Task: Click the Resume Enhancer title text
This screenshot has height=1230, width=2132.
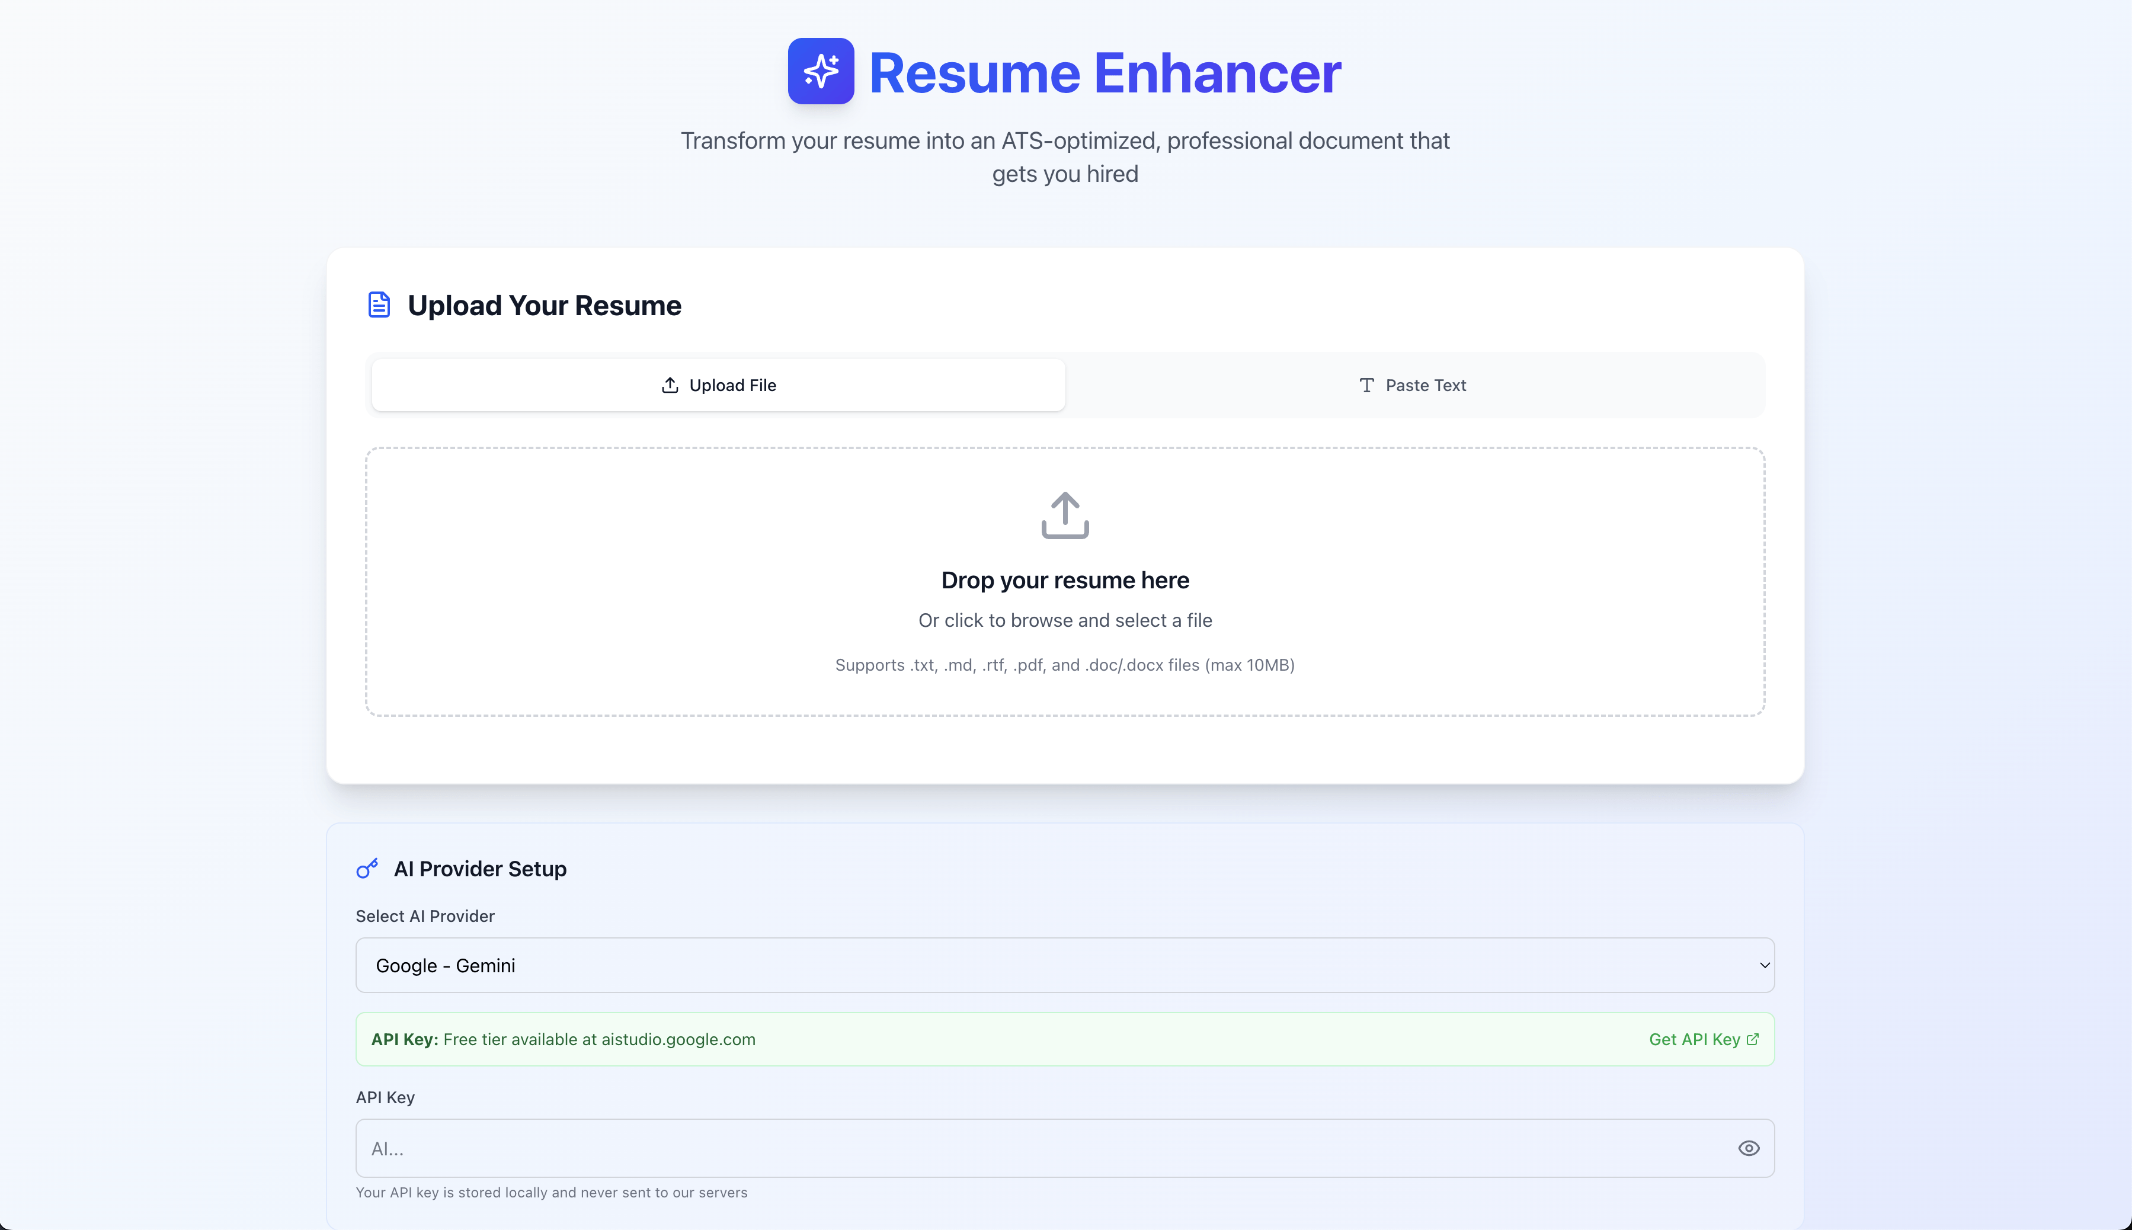Action: (1104, 73)
